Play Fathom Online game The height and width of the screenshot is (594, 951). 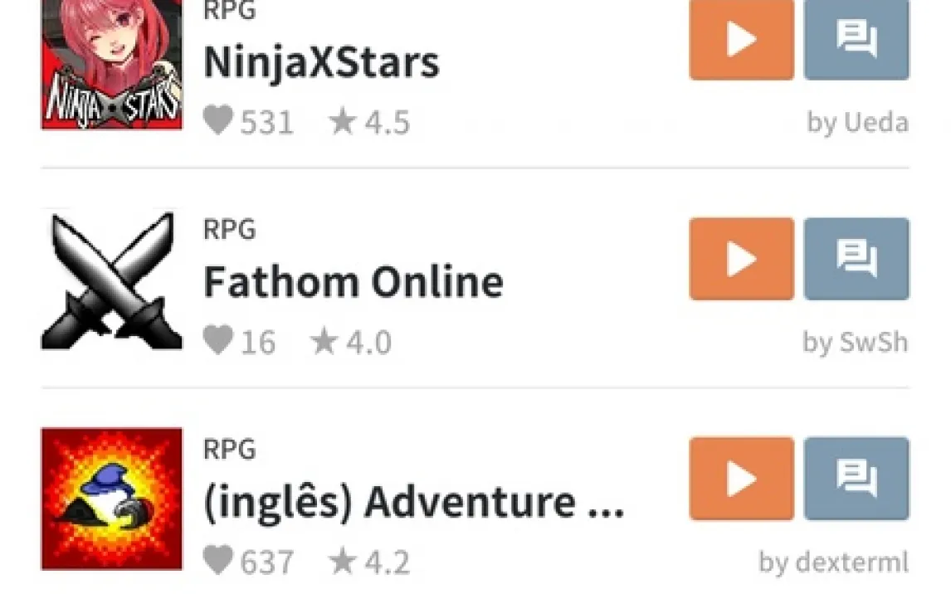741,259
